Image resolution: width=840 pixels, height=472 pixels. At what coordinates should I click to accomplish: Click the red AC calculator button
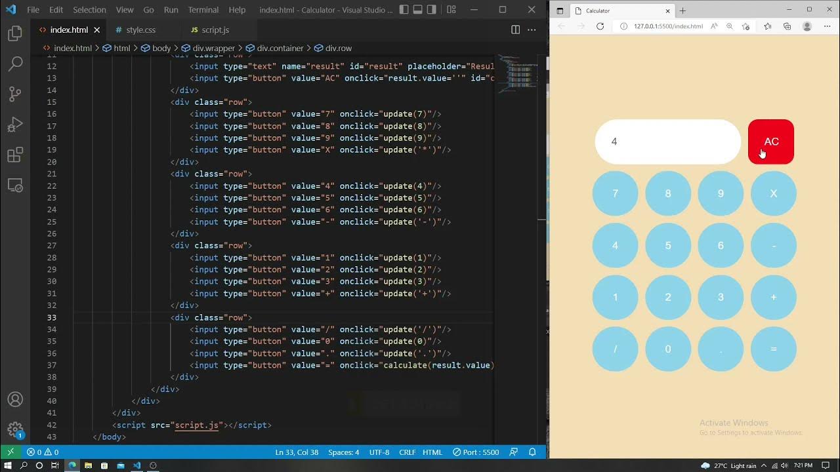coord(771,142)
